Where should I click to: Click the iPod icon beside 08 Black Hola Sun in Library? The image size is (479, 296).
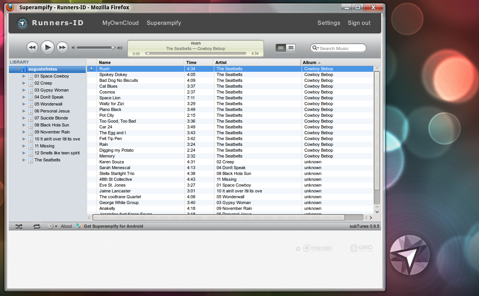31,125
